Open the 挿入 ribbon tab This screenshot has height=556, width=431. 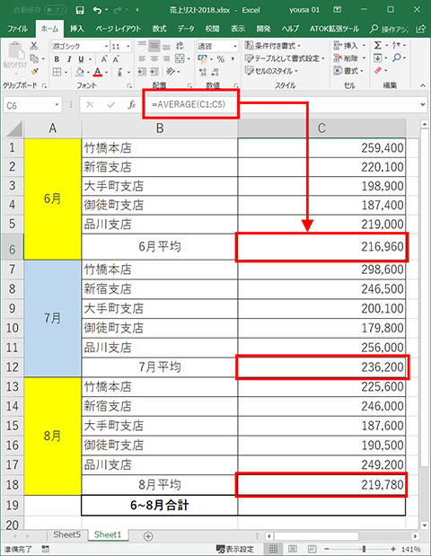coord(76,29)
